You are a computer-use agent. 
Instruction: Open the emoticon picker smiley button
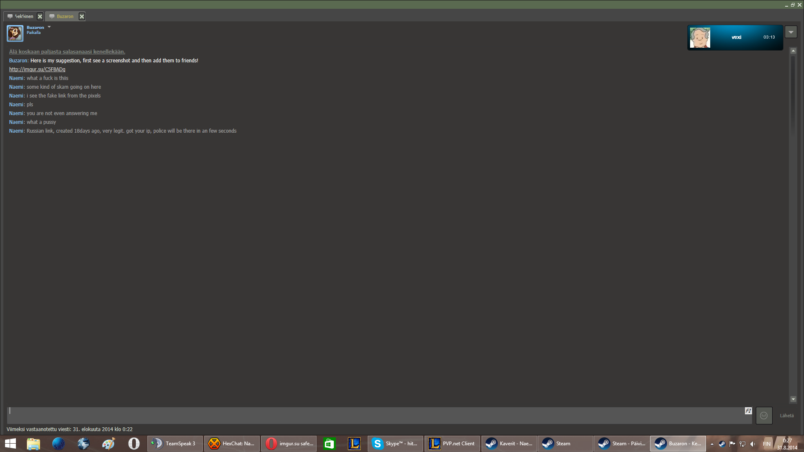pyautogui.click(x=764, y=416)
